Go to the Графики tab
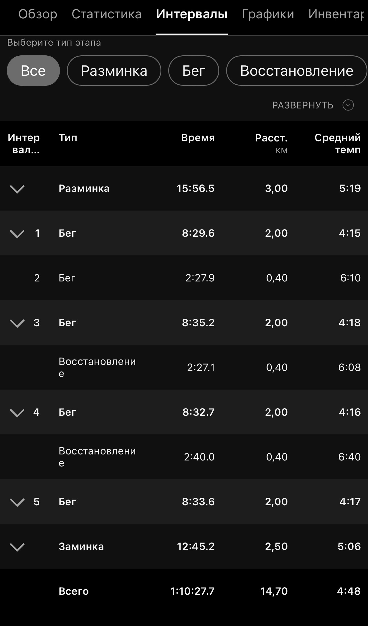 pyautogui.click(x=268, y=14)
